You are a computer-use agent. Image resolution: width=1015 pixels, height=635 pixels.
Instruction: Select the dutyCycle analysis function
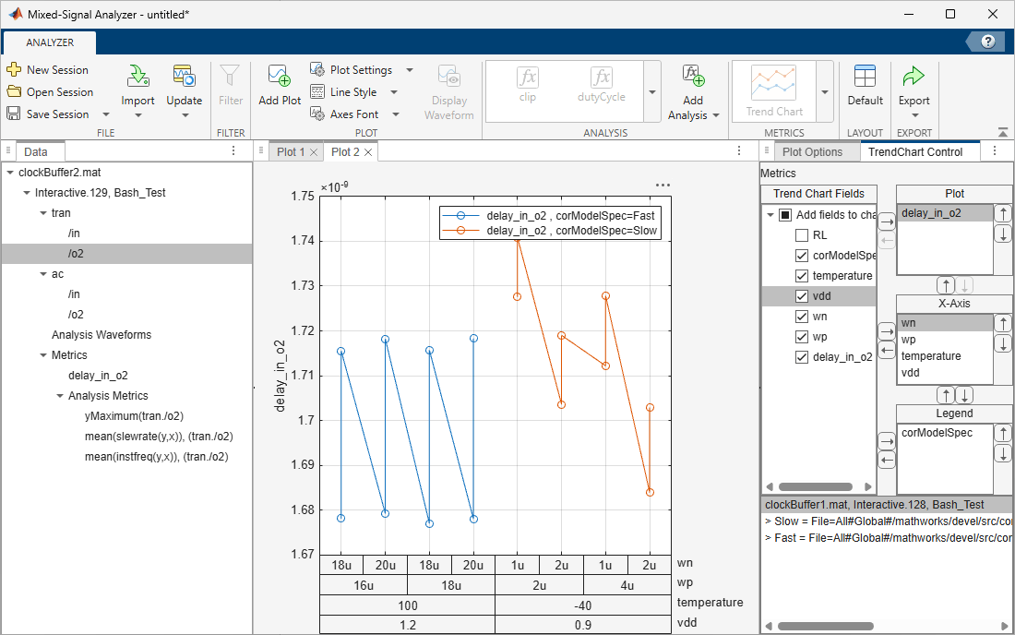(x=602, y=85)
